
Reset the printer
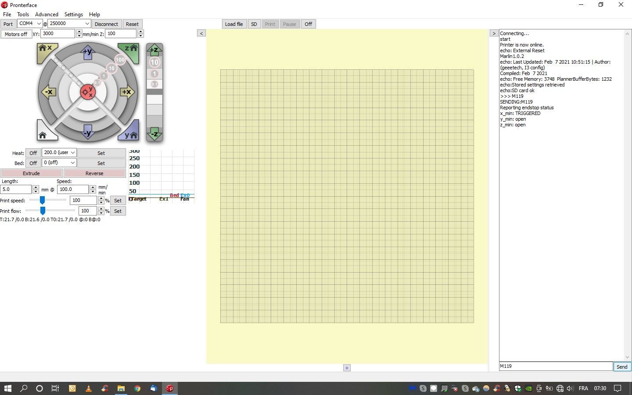point(132,24)
